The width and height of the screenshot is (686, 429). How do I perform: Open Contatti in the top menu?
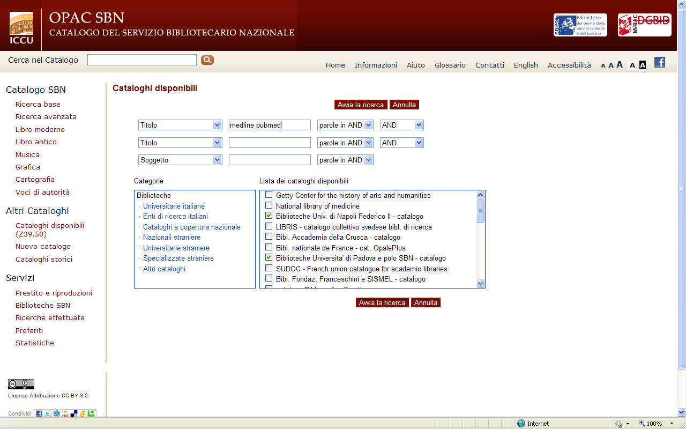tap(490, 65)
